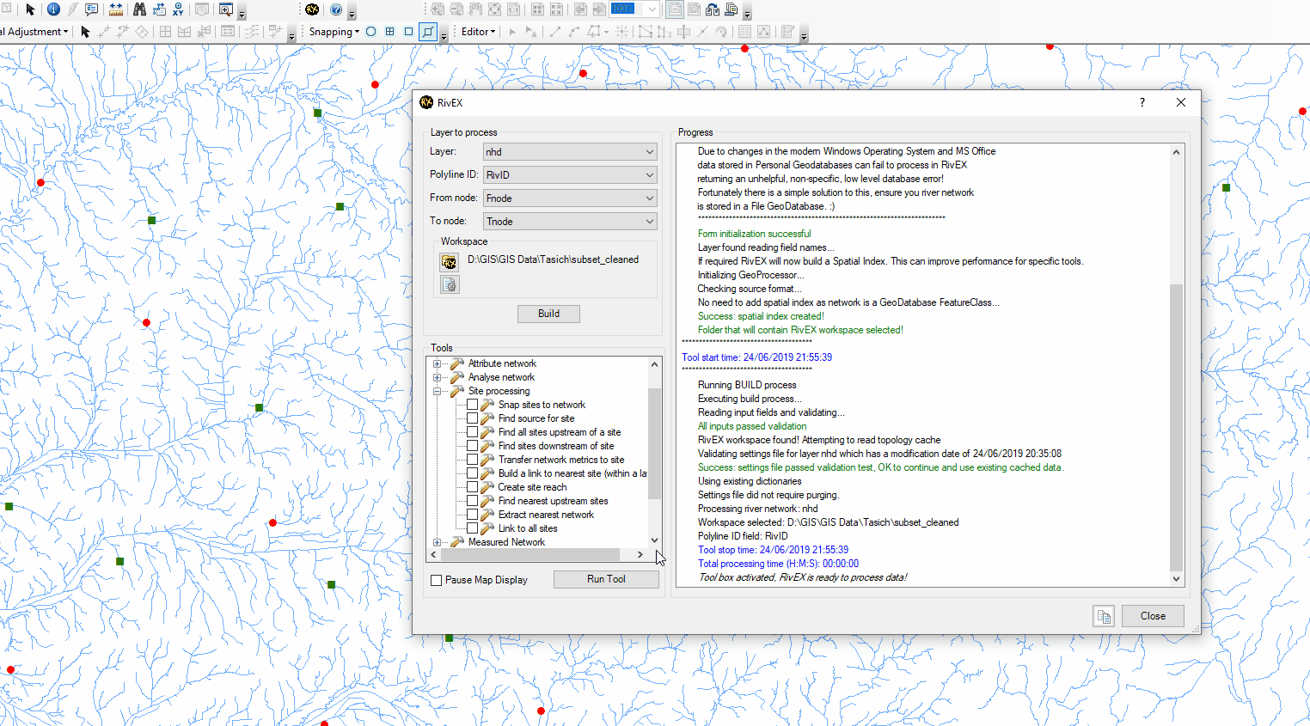Image resolution: width=1310 pixels, height=726 pixels.
Task: Check Link to all sites
Action: pos(472,528)
